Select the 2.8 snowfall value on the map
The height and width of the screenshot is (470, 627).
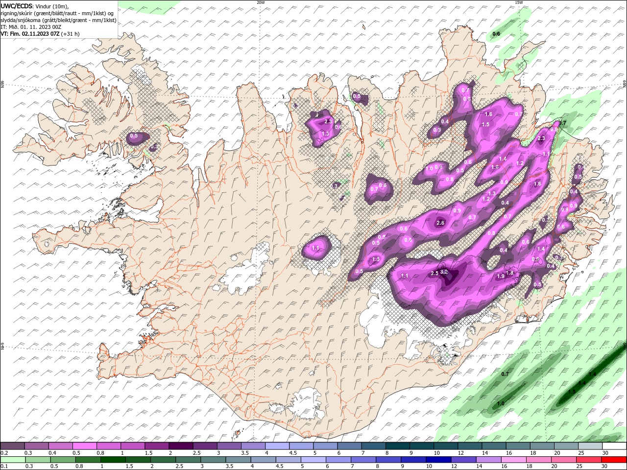click(x=440, y=223)
